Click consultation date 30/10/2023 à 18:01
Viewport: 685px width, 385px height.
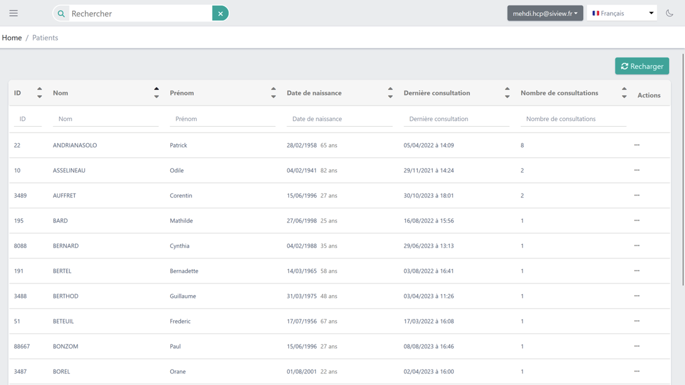click(x=429, y=196)
